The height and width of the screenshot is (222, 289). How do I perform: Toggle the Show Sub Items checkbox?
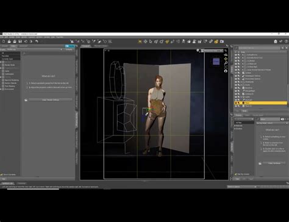[2, 174]
